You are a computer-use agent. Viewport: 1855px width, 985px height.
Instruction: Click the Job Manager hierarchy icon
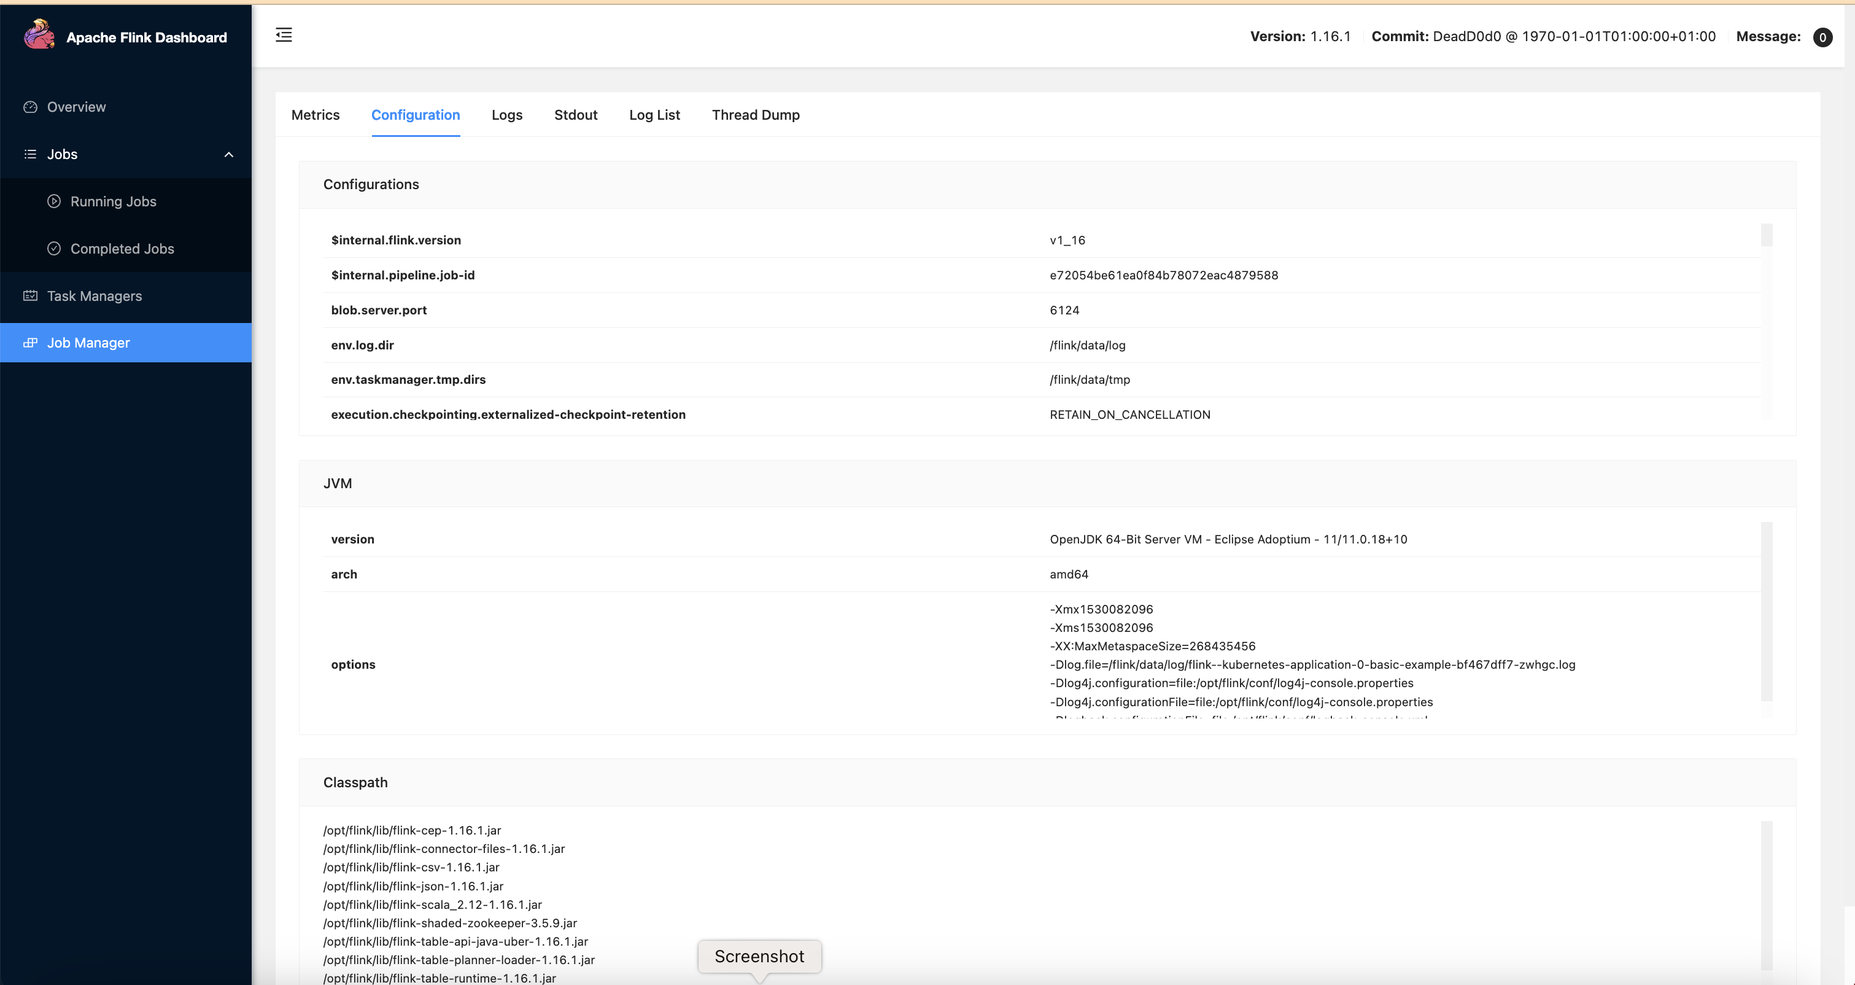[x=29, y=343]
